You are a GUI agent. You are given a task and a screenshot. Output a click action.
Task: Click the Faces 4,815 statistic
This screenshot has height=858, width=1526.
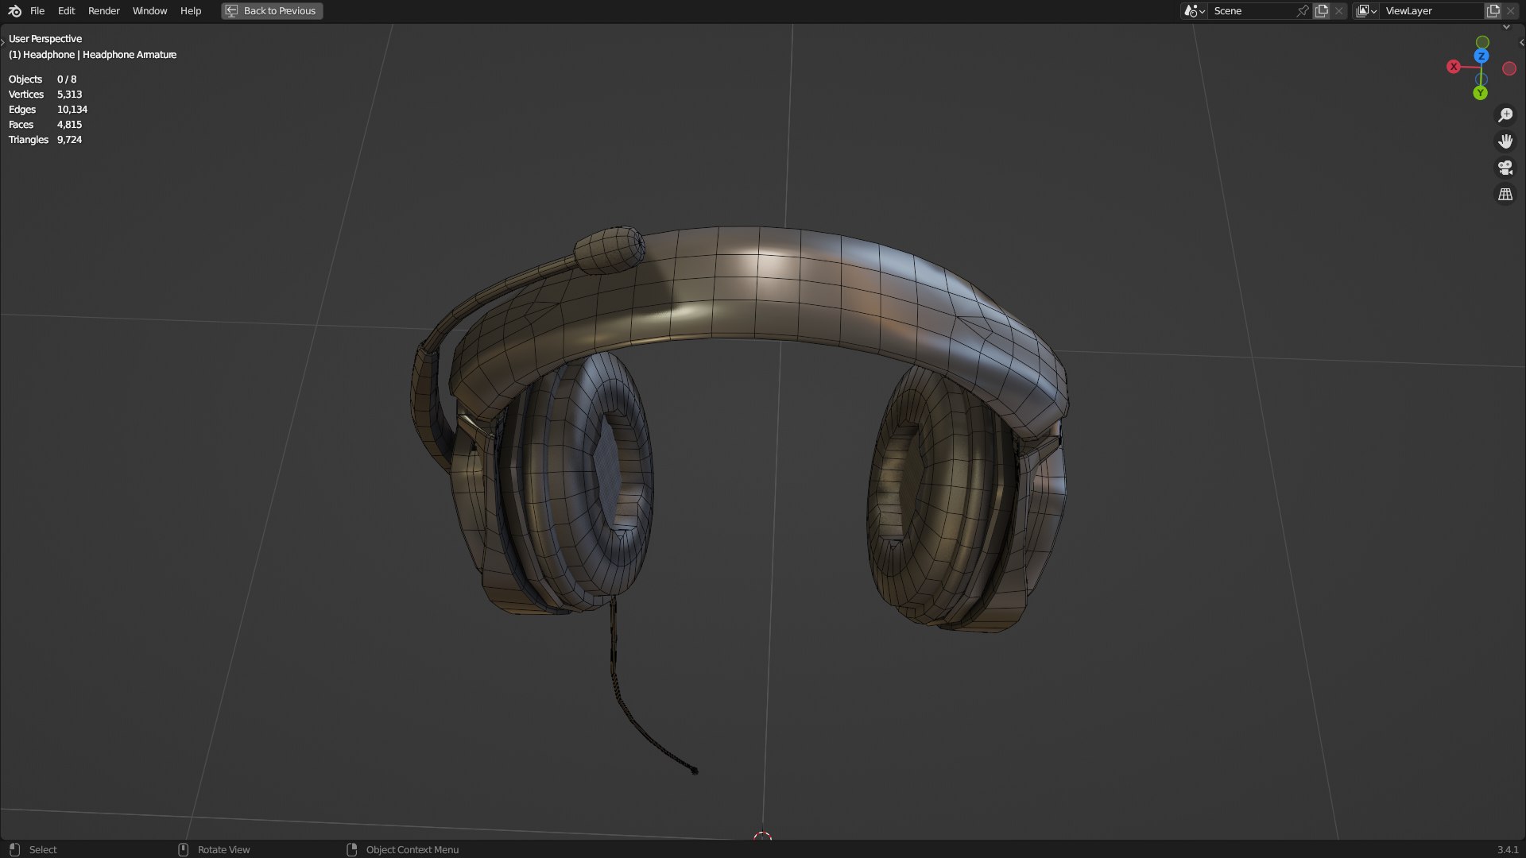(x=45, y=125)
